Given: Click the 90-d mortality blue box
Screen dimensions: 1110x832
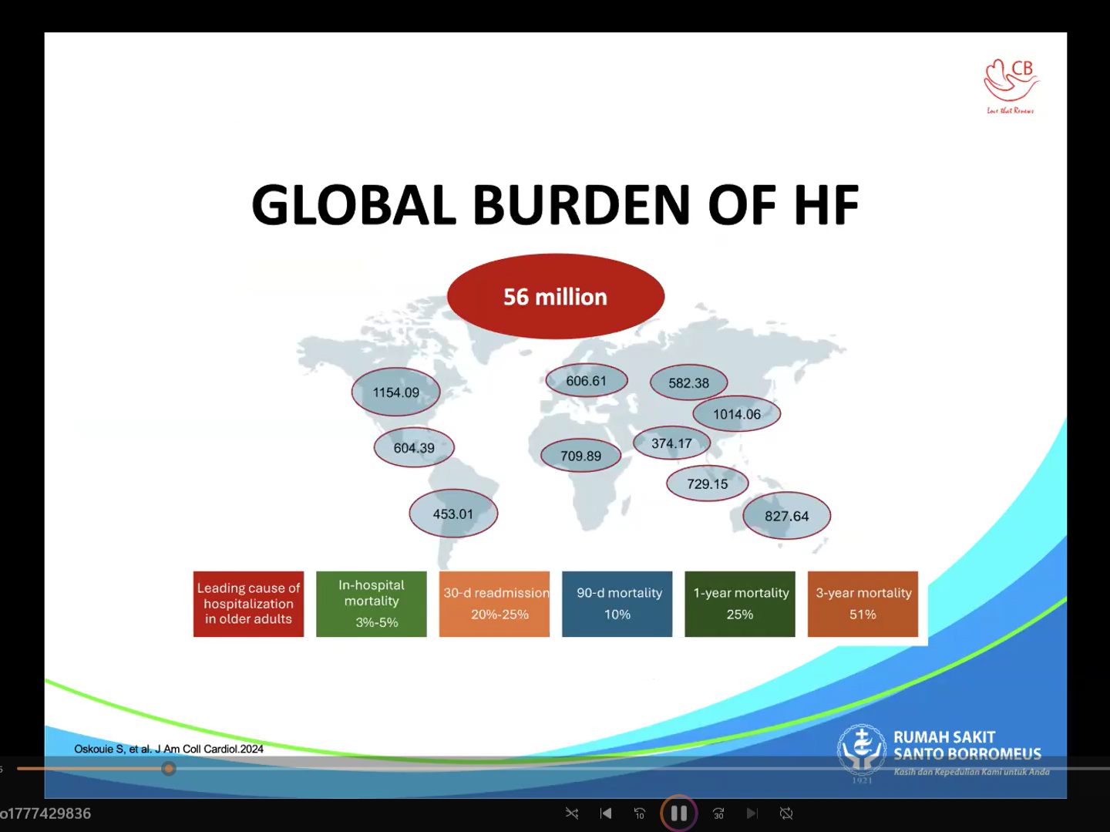Looking at the screenshot, I should [617, 604].
